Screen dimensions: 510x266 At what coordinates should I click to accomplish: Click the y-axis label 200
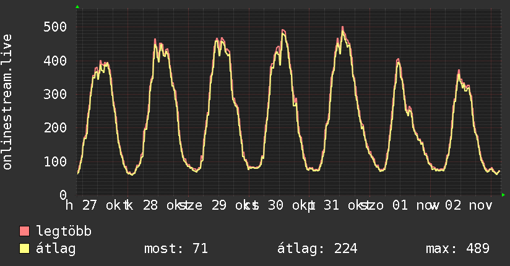tap(55, 128)
